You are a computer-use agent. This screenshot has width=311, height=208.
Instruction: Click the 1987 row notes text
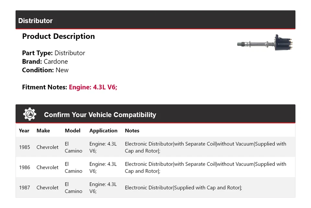[183, 188]
